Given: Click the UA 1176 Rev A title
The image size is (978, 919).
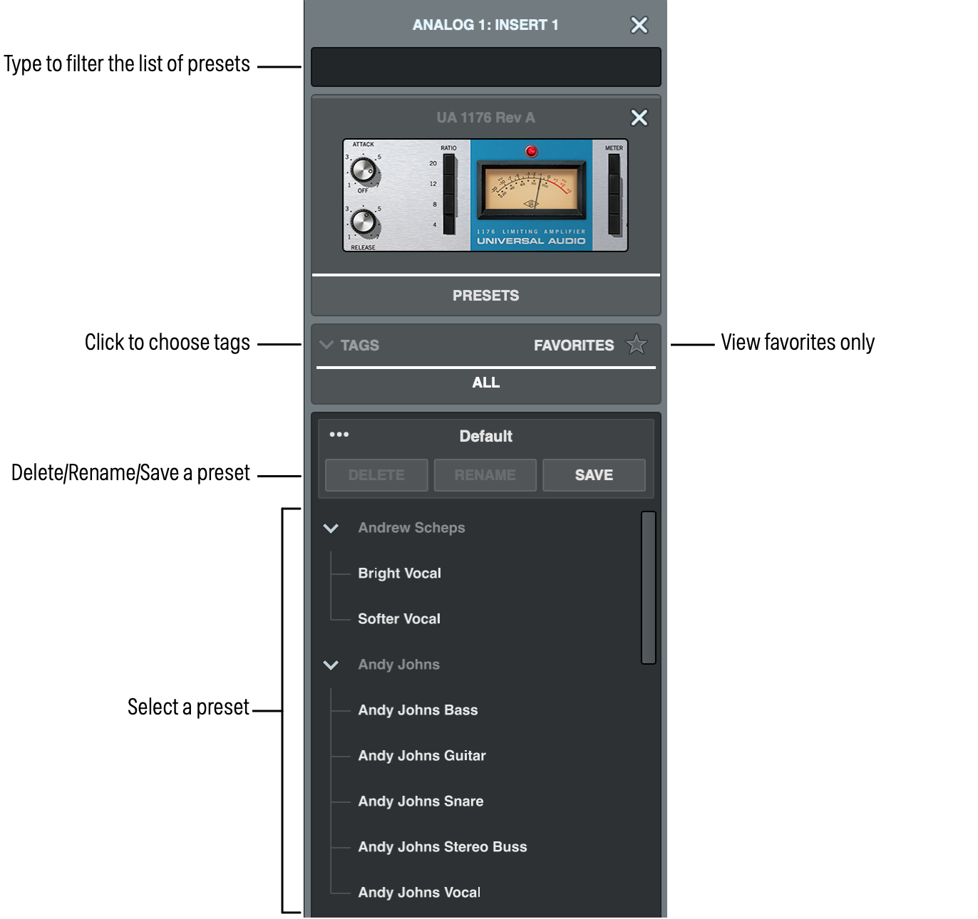Looking at the screenshot, I should coord(486,118).
